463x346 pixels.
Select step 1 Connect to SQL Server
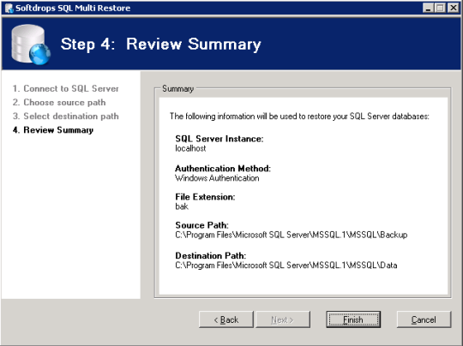pyautogui.click(x=65, y=88)
